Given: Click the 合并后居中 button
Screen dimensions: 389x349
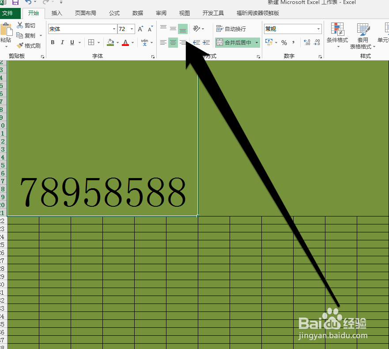Looking at the screenshot, I should coord(234,42).
